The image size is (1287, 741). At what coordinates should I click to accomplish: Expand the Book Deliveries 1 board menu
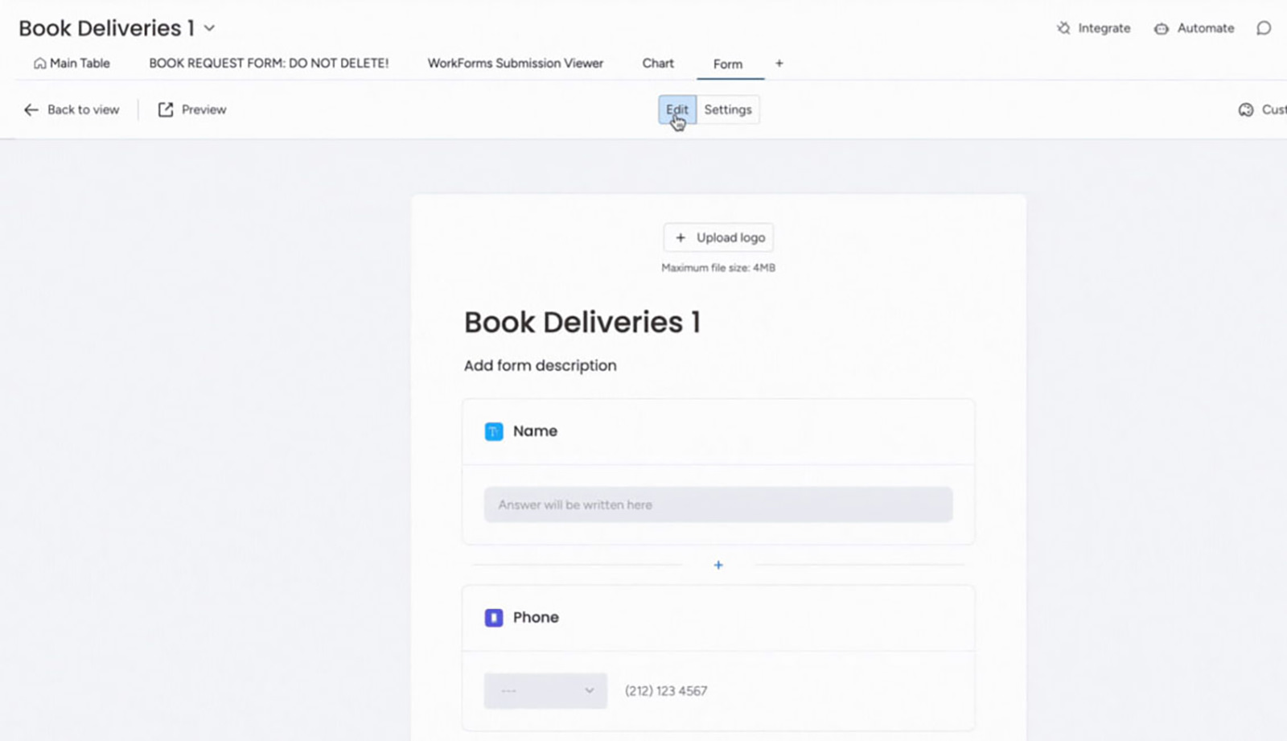[x=209, y=28]
